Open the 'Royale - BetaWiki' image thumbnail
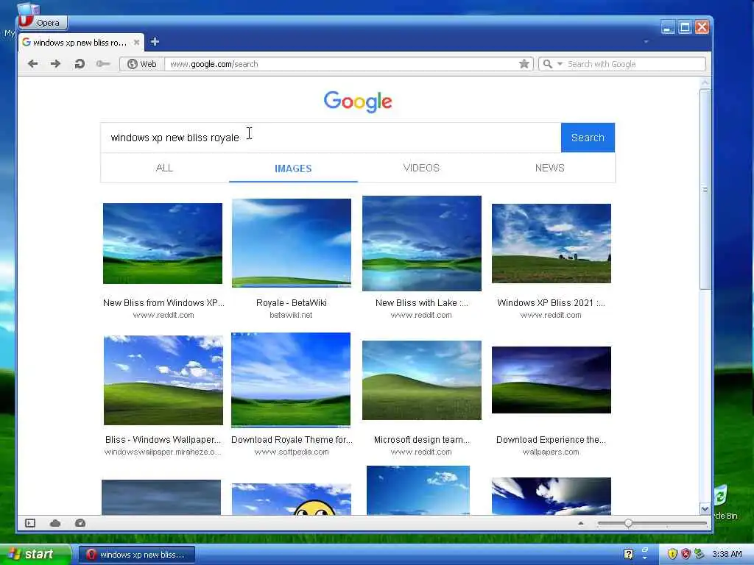Image resolution: width=754 pixels, height=565 pixels. coord(292,243)
